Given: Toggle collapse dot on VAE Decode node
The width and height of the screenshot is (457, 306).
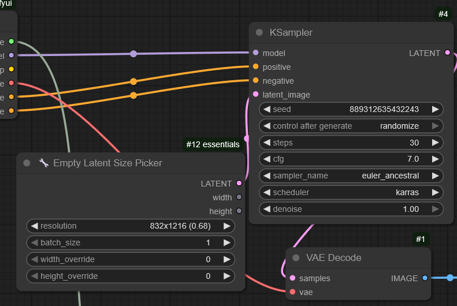Looking at the screenshot, I should pyautogui.click(x=296, y=258).
